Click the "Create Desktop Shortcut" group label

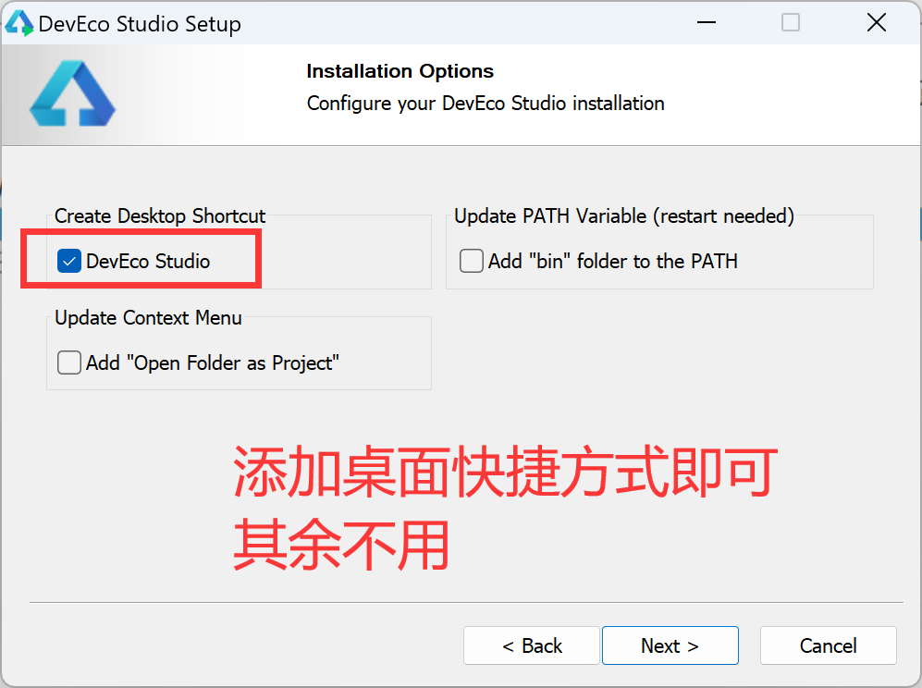[x=160, y=216]
